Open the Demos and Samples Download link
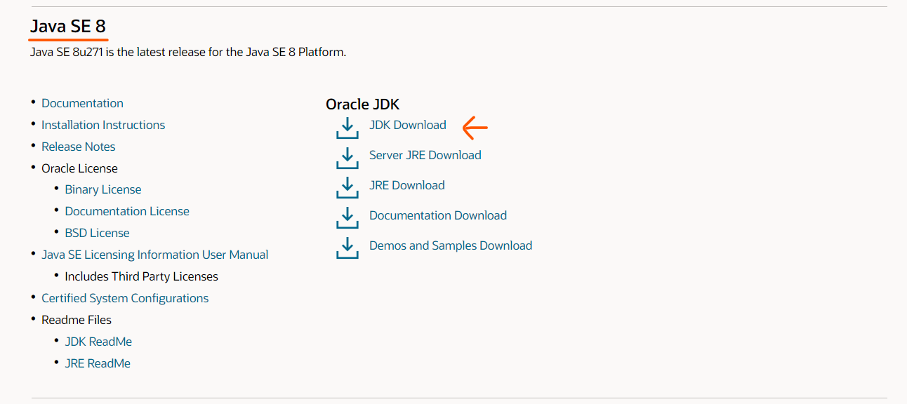This screenshot has height=404, width=907. (x=451, y=245)
